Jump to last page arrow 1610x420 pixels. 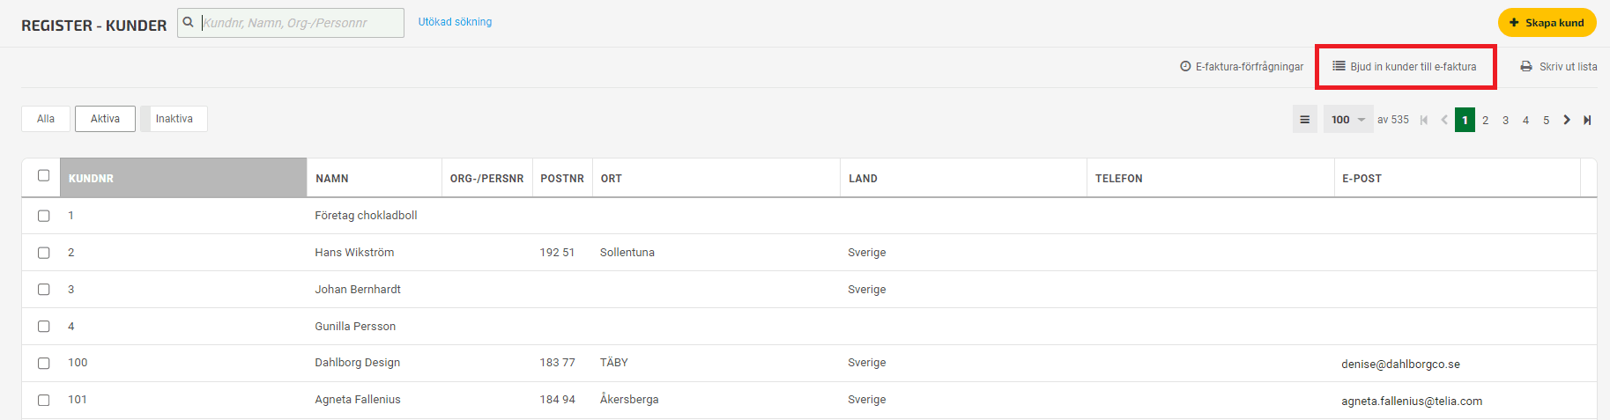point(1587,120)
